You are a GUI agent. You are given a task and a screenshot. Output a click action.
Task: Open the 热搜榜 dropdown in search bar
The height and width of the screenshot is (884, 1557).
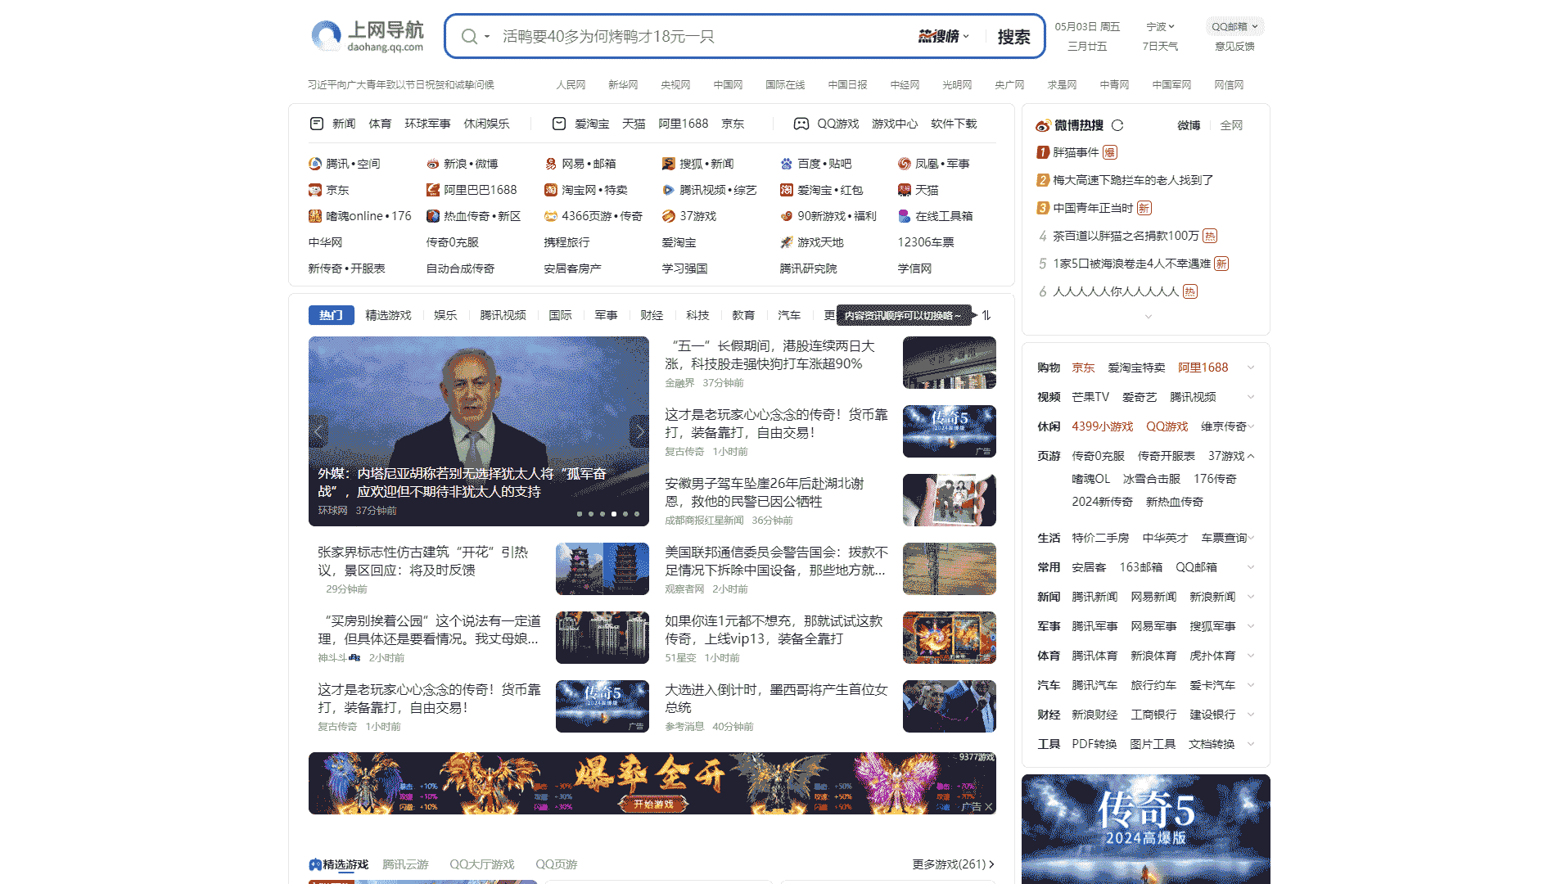(944, 36)
